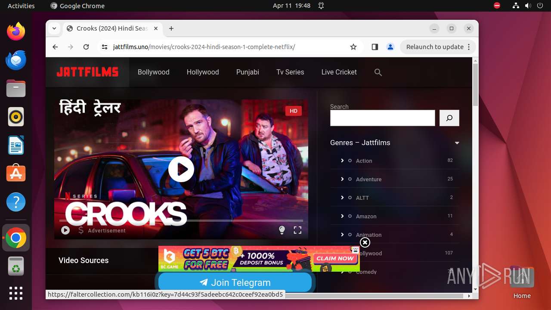This screenshot has height=310, width=551.
Task: Open the volume speaker icon
Action: tap(528, 6)
